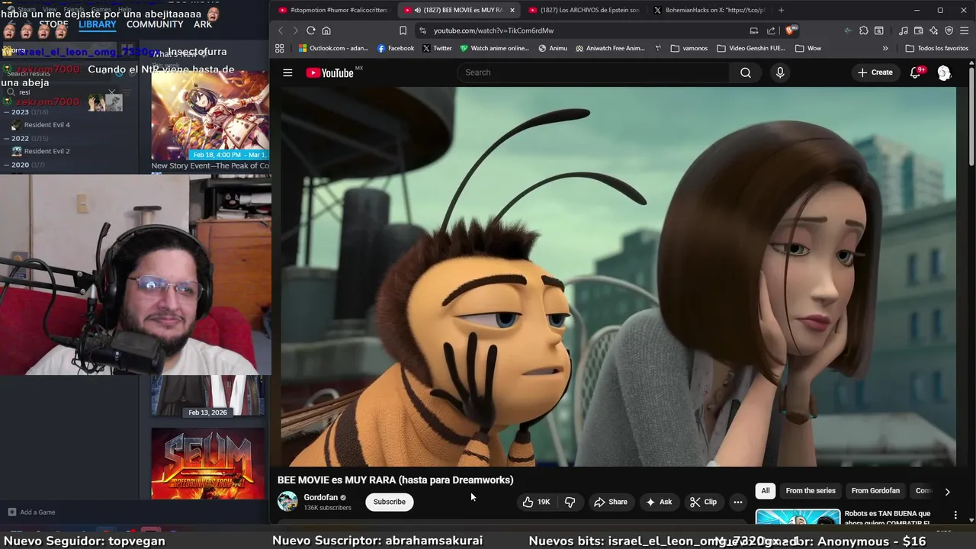Switch to the #stopmotion #humor tab
This screenshot has width=976, height=549.
tap(332, 10)
